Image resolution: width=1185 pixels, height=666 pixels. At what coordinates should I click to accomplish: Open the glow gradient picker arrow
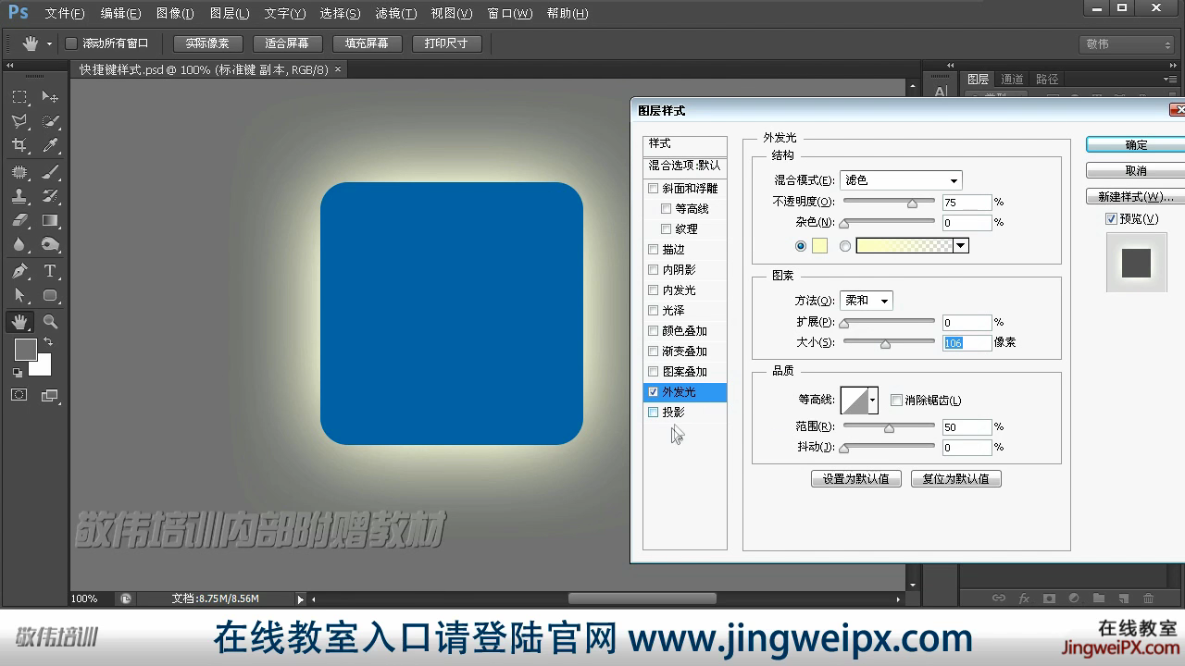point(961,246)
